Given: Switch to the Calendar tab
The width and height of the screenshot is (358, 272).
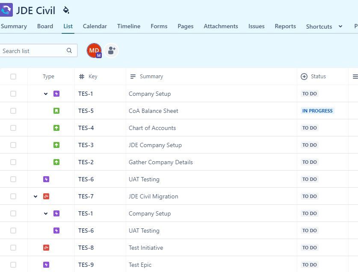Looking at the screenshot, I should click(95, 26).
